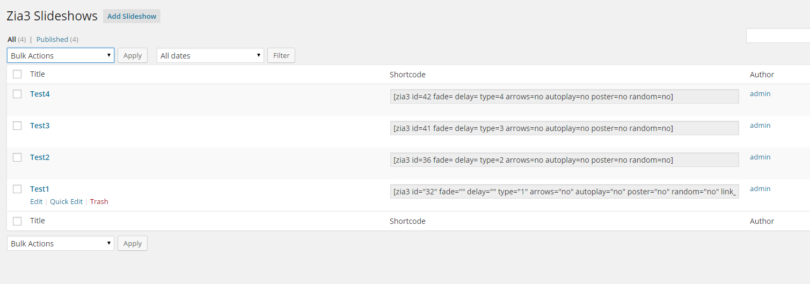The image size is (810, 284).
Task: Open the bottom Bulk Actions dropdown
Action: (61, 243)
